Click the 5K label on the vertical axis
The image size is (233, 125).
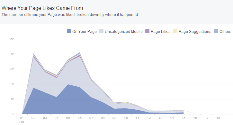[x=13, y=39]
